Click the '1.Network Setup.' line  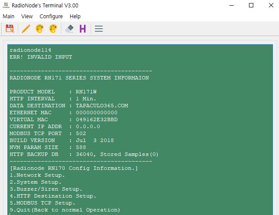point(37,175)
